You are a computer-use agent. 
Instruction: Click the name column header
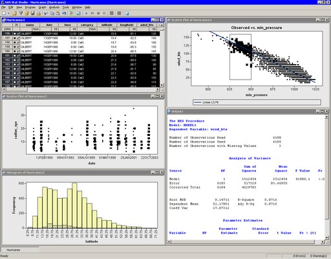click(x=30, y=25)
